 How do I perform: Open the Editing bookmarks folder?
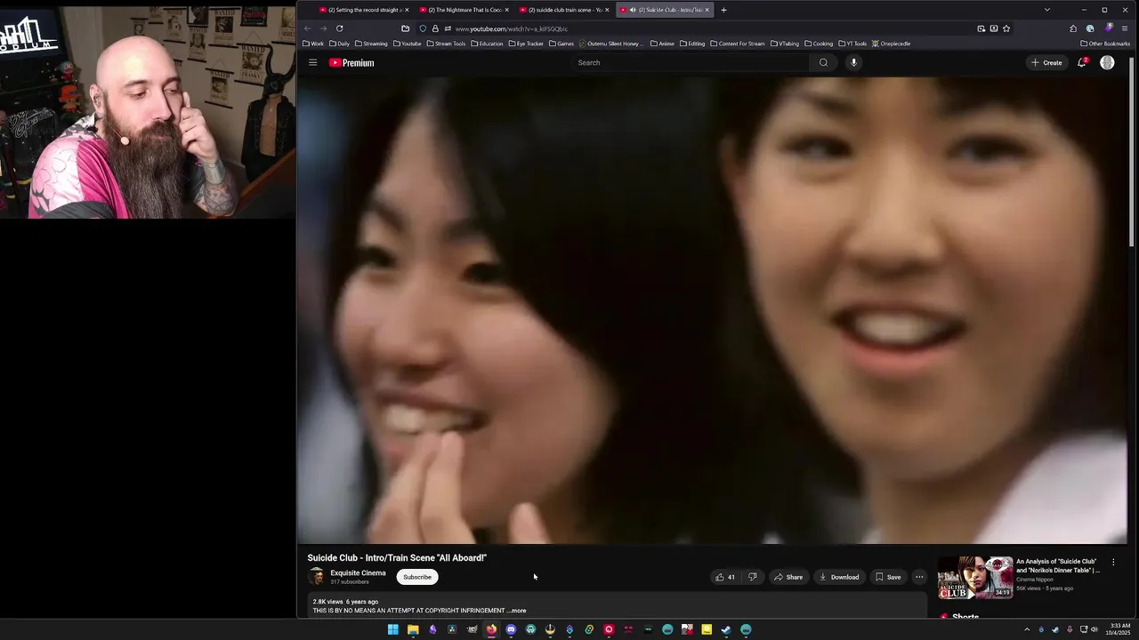(692, 44)
